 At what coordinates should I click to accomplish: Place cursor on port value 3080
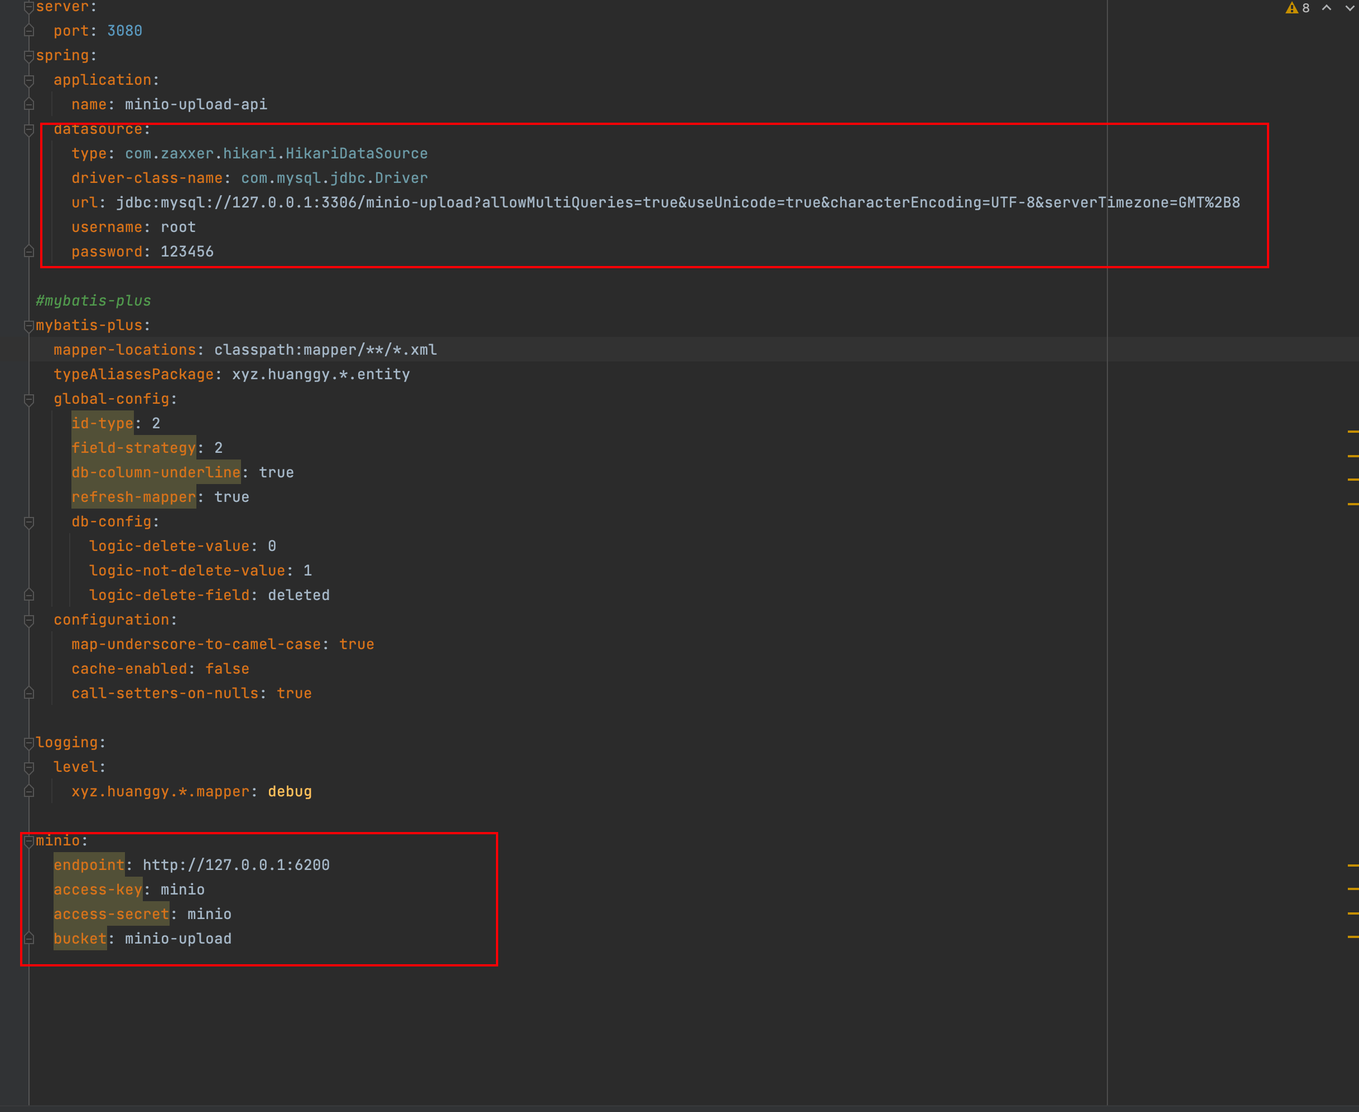(124, 31)
